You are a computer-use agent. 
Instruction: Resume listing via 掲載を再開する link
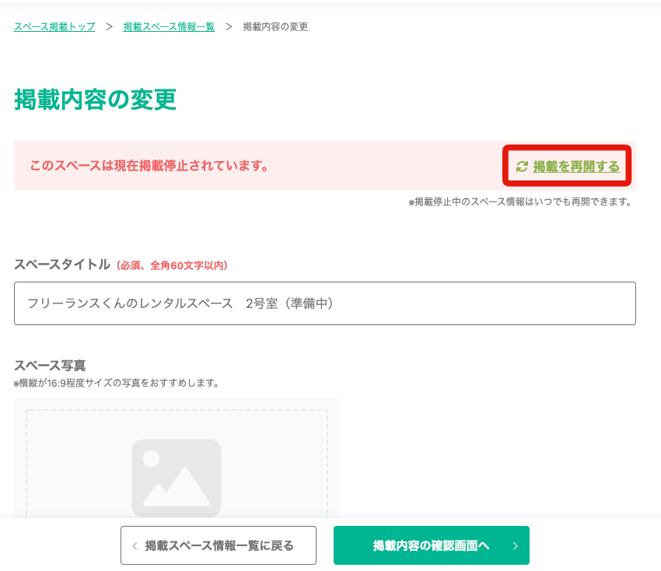(576, 166)
